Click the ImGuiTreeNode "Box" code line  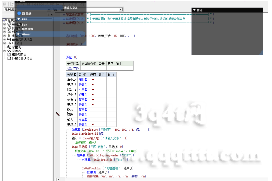coord(105,160)
